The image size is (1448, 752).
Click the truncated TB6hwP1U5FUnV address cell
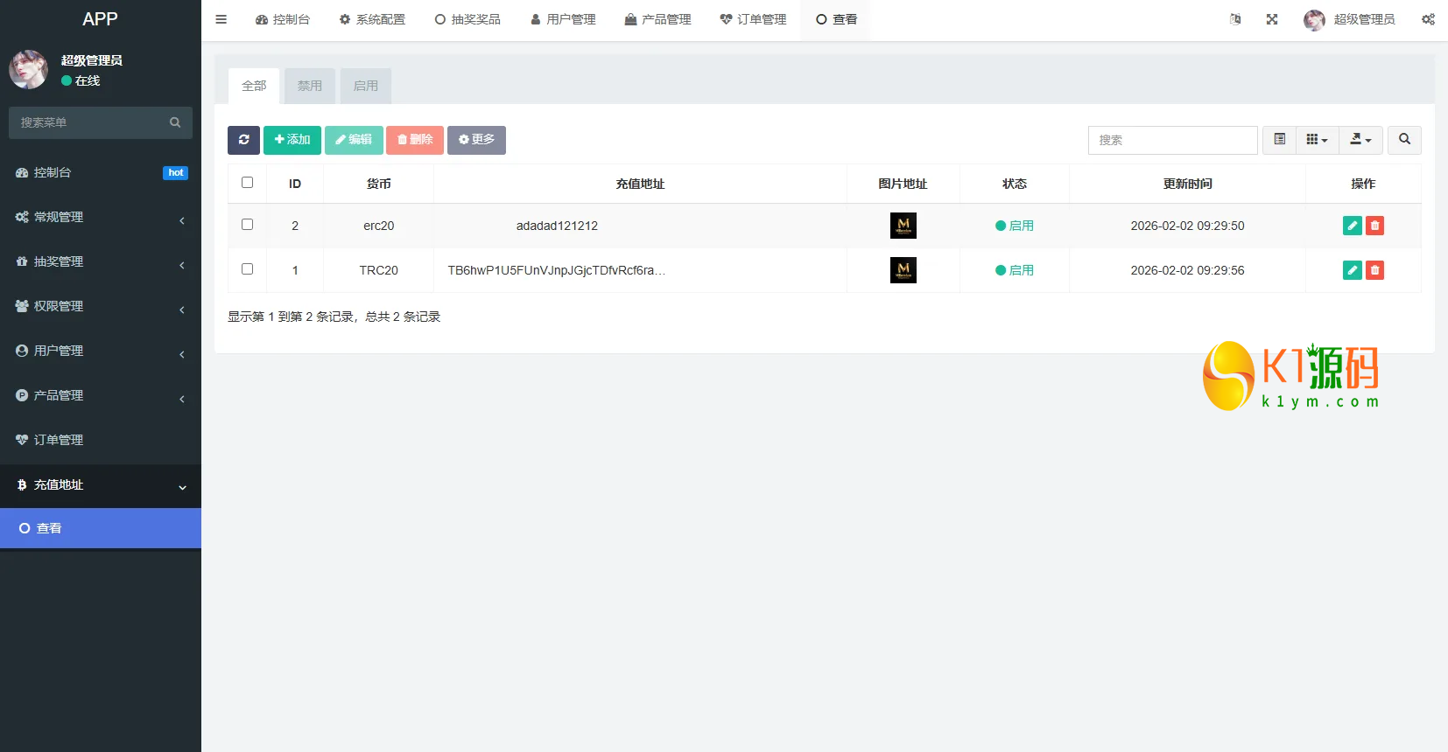click(x=557, y=270)
